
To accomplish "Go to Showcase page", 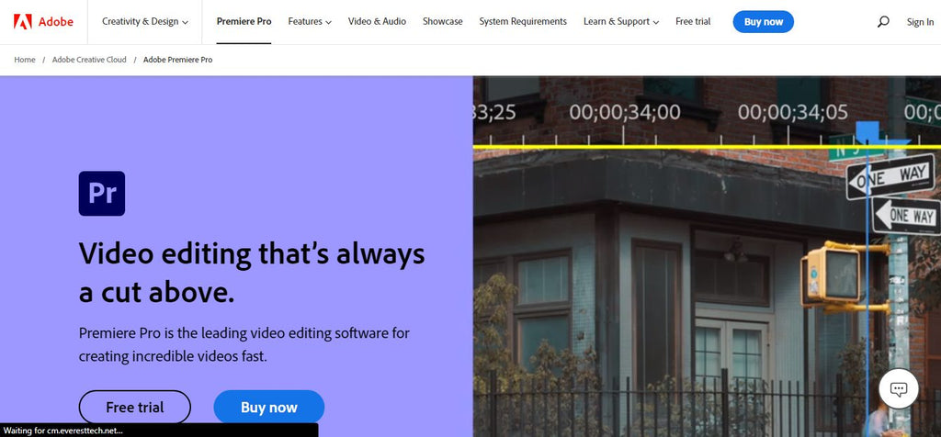I will pos(442,22).
